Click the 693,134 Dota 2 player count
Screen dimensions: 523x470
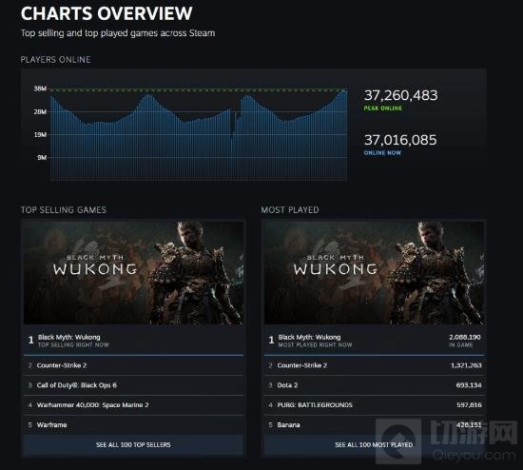(469, 385)
